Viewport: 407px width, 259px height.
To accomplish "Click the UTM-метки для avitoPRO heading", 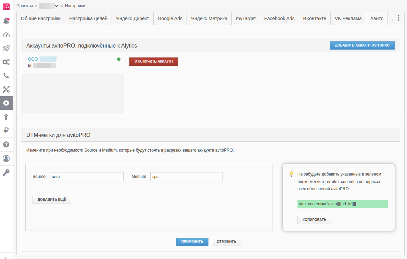I will pos(59,135).
